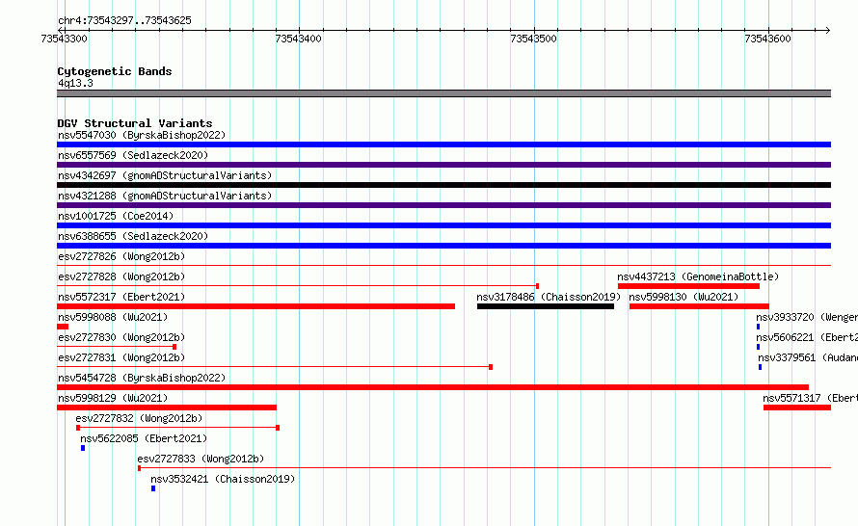Image resolution: width=858 pixels, height=526 pixels.
Task: Open the nsv5571317 red bar
Action: pyautogui.click(x=797, y=408)
